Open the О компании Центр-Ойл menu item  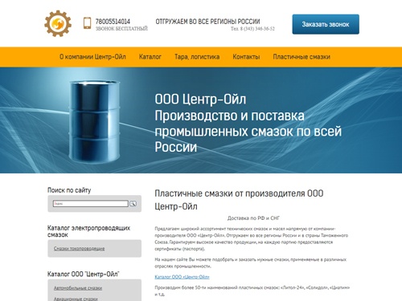pyautogui.click(x=92, y=57)
